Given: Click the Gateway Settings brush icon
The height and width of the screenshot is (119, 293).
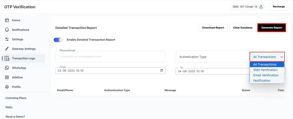Looking at the screenshot, I should pyautogui.click(x=7, y=49).
